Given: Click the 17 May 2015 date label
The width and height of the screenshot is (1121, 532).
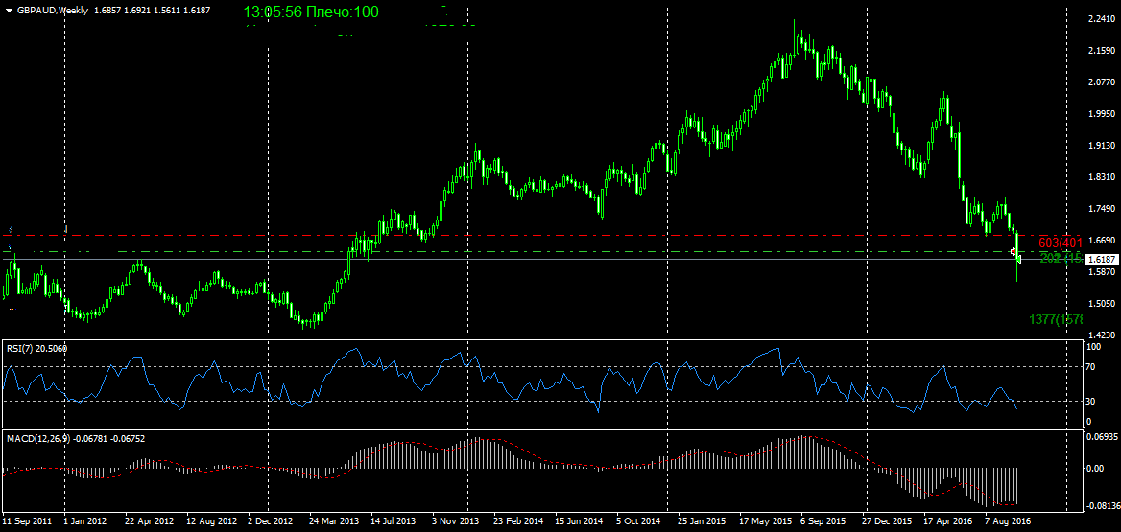Looking at the screenshot, I should coord(767,520).
